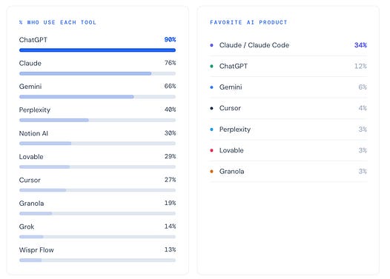This screenshot has width=390, height=279.
Task: Select the Notion AI label
Action: pyautogui.click(x=33, y=133)
